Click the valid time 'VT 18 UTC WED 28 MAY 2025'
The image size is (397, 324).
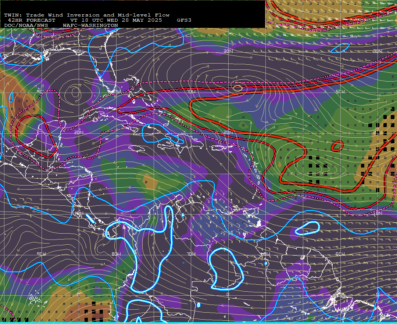116,20
